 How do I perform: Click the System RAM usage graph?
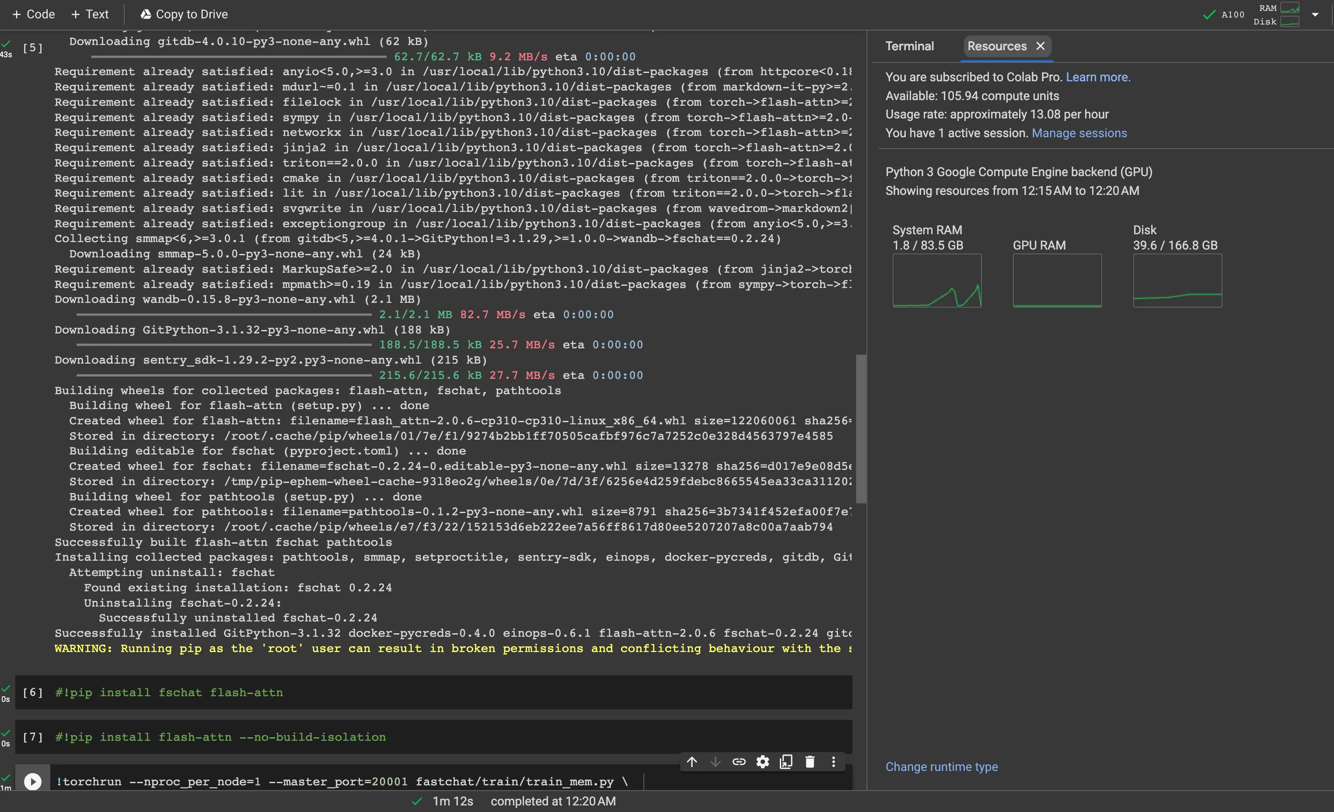936,280
